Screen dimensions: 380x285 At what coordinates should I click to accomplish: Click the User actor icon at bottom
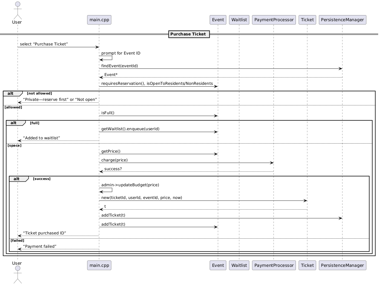click(17, 274)
